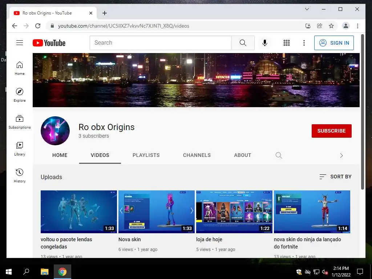Click the channel banner city image
The width and height of the screenshot is (372, 279).
(196, 80)
